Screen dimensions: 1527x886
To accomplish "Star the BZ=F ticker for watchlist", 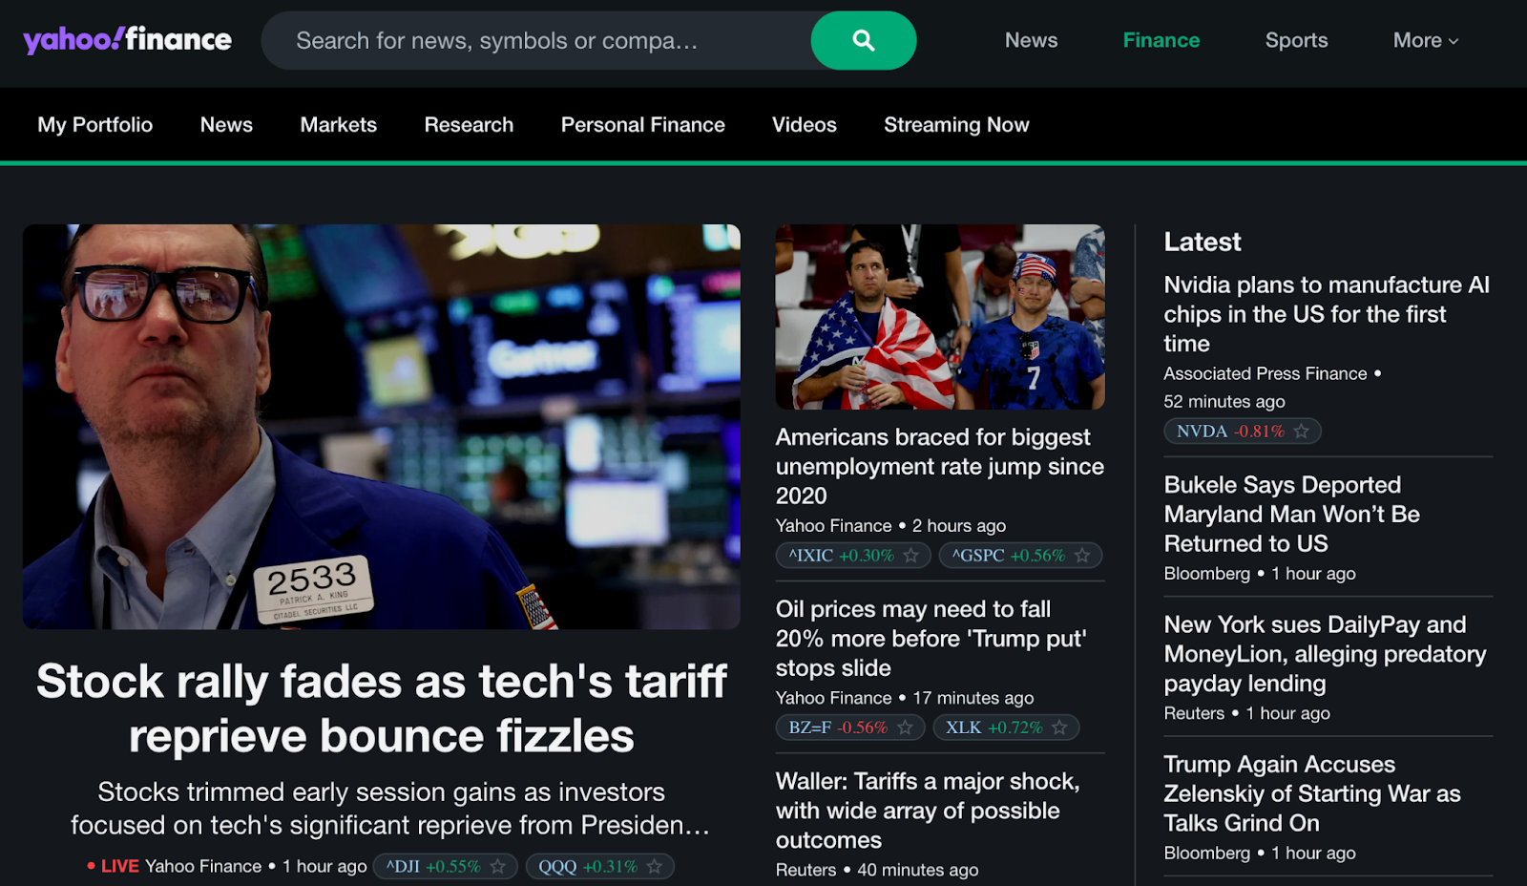I will (x=905, y=728).
